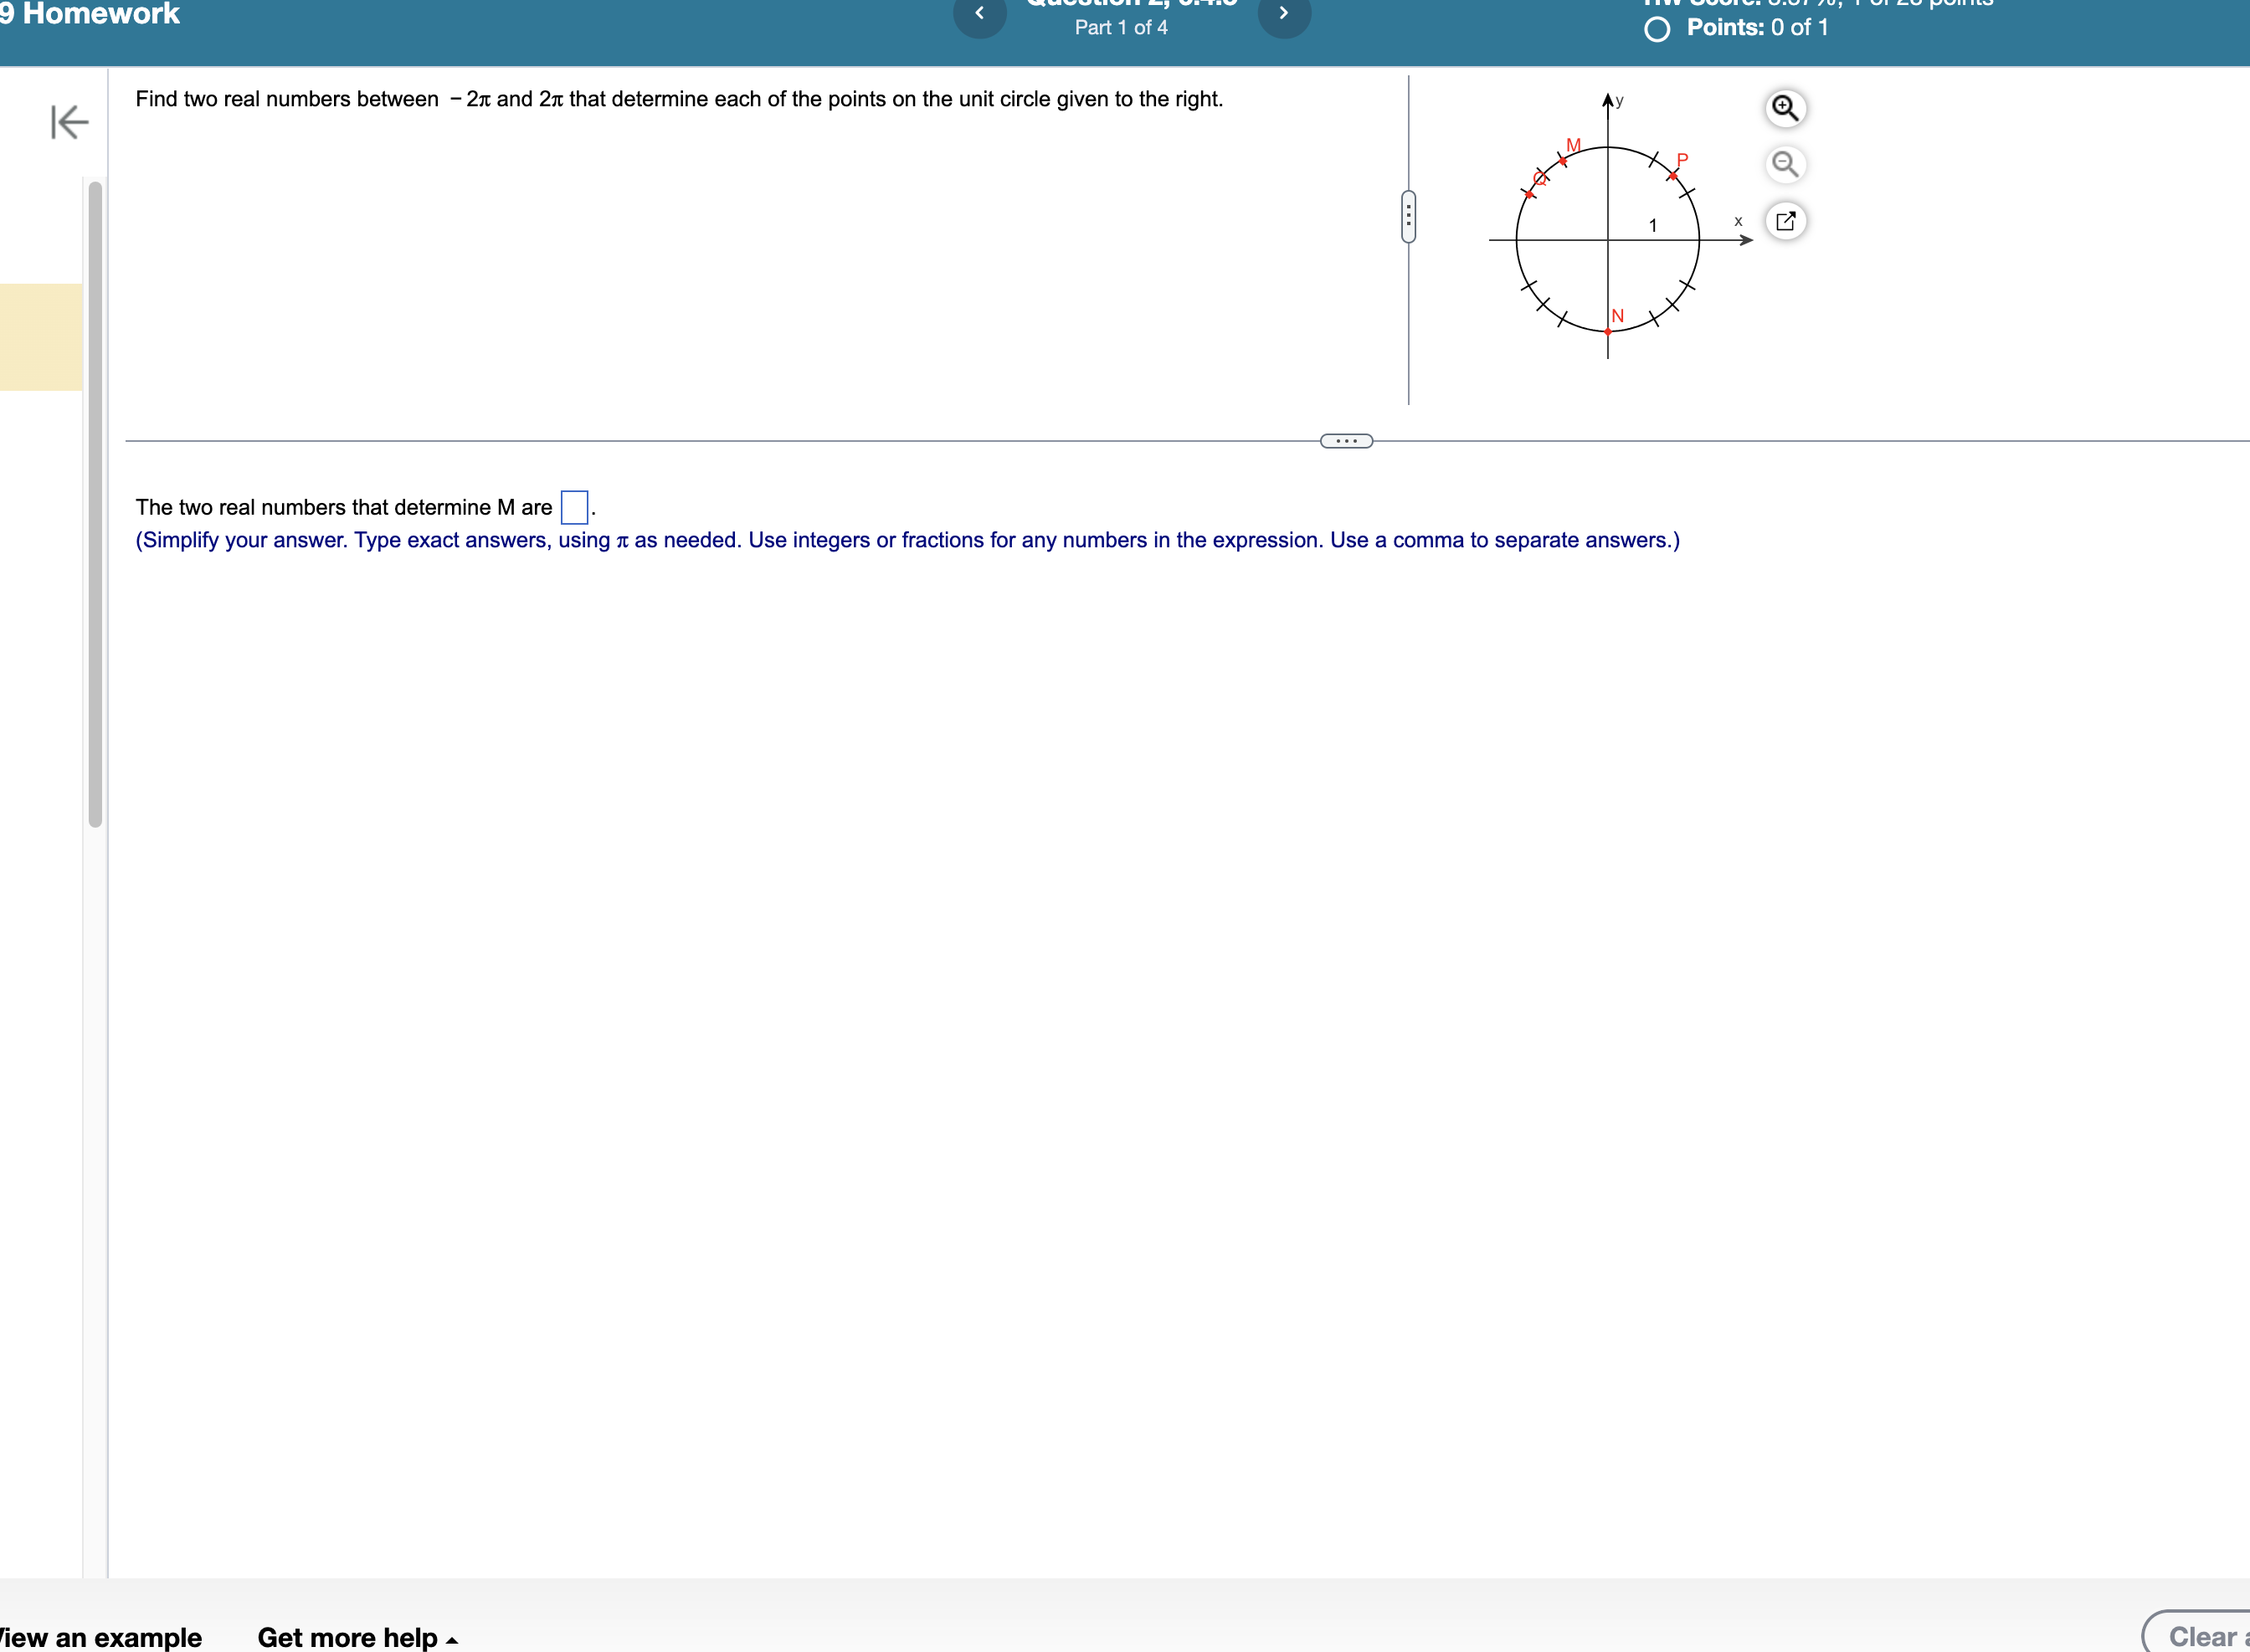Screen dimensions: 2250x1652
Task: Click the zoom-out magnifier for the graph
Action: 1786,165
